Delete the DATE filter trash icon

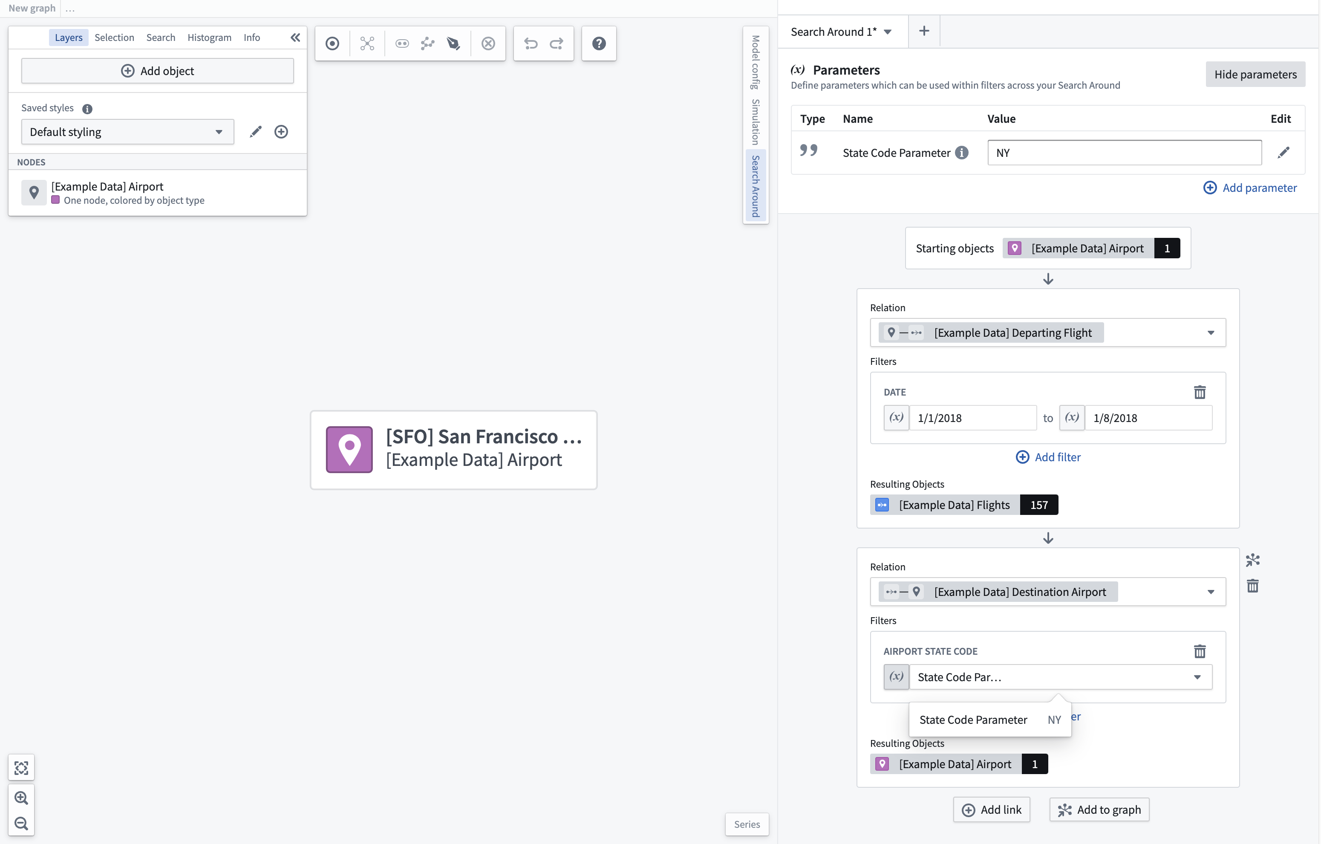click(x=1200, y=392)
